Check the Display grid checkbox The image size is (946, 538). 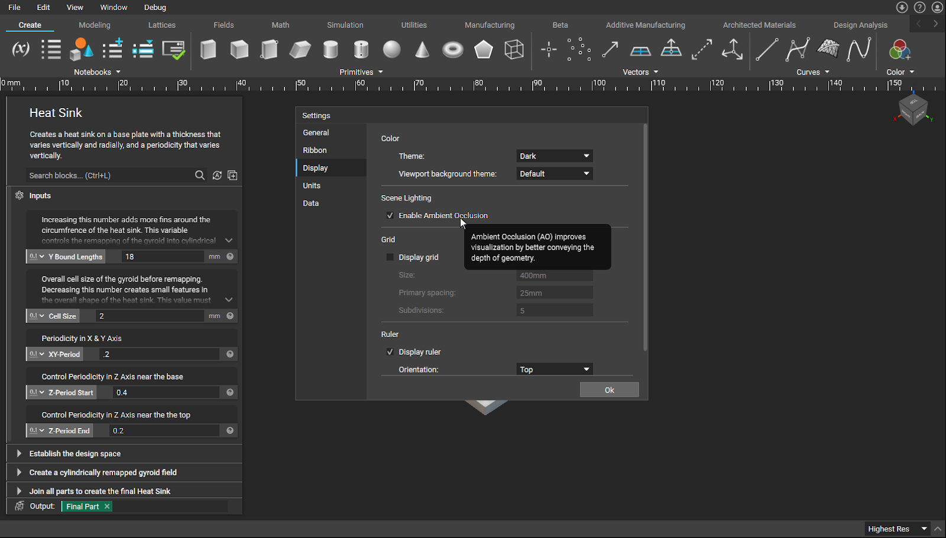coord(390,257)
